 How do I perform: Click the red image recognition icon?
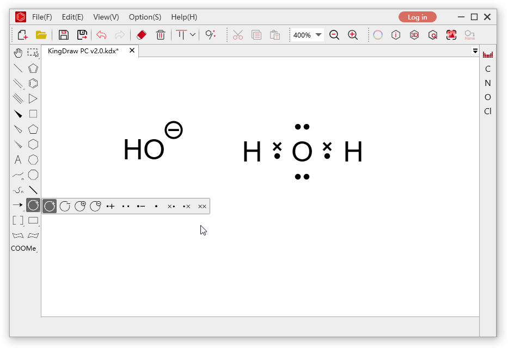tap(451, 35)
